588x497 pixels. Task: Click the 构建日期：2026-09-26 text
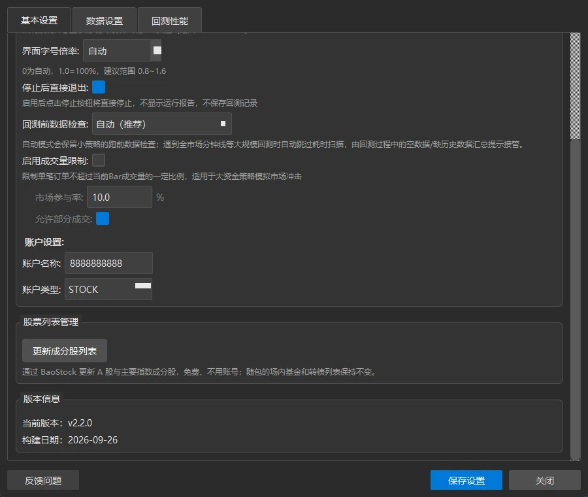[x=70, y=440]
